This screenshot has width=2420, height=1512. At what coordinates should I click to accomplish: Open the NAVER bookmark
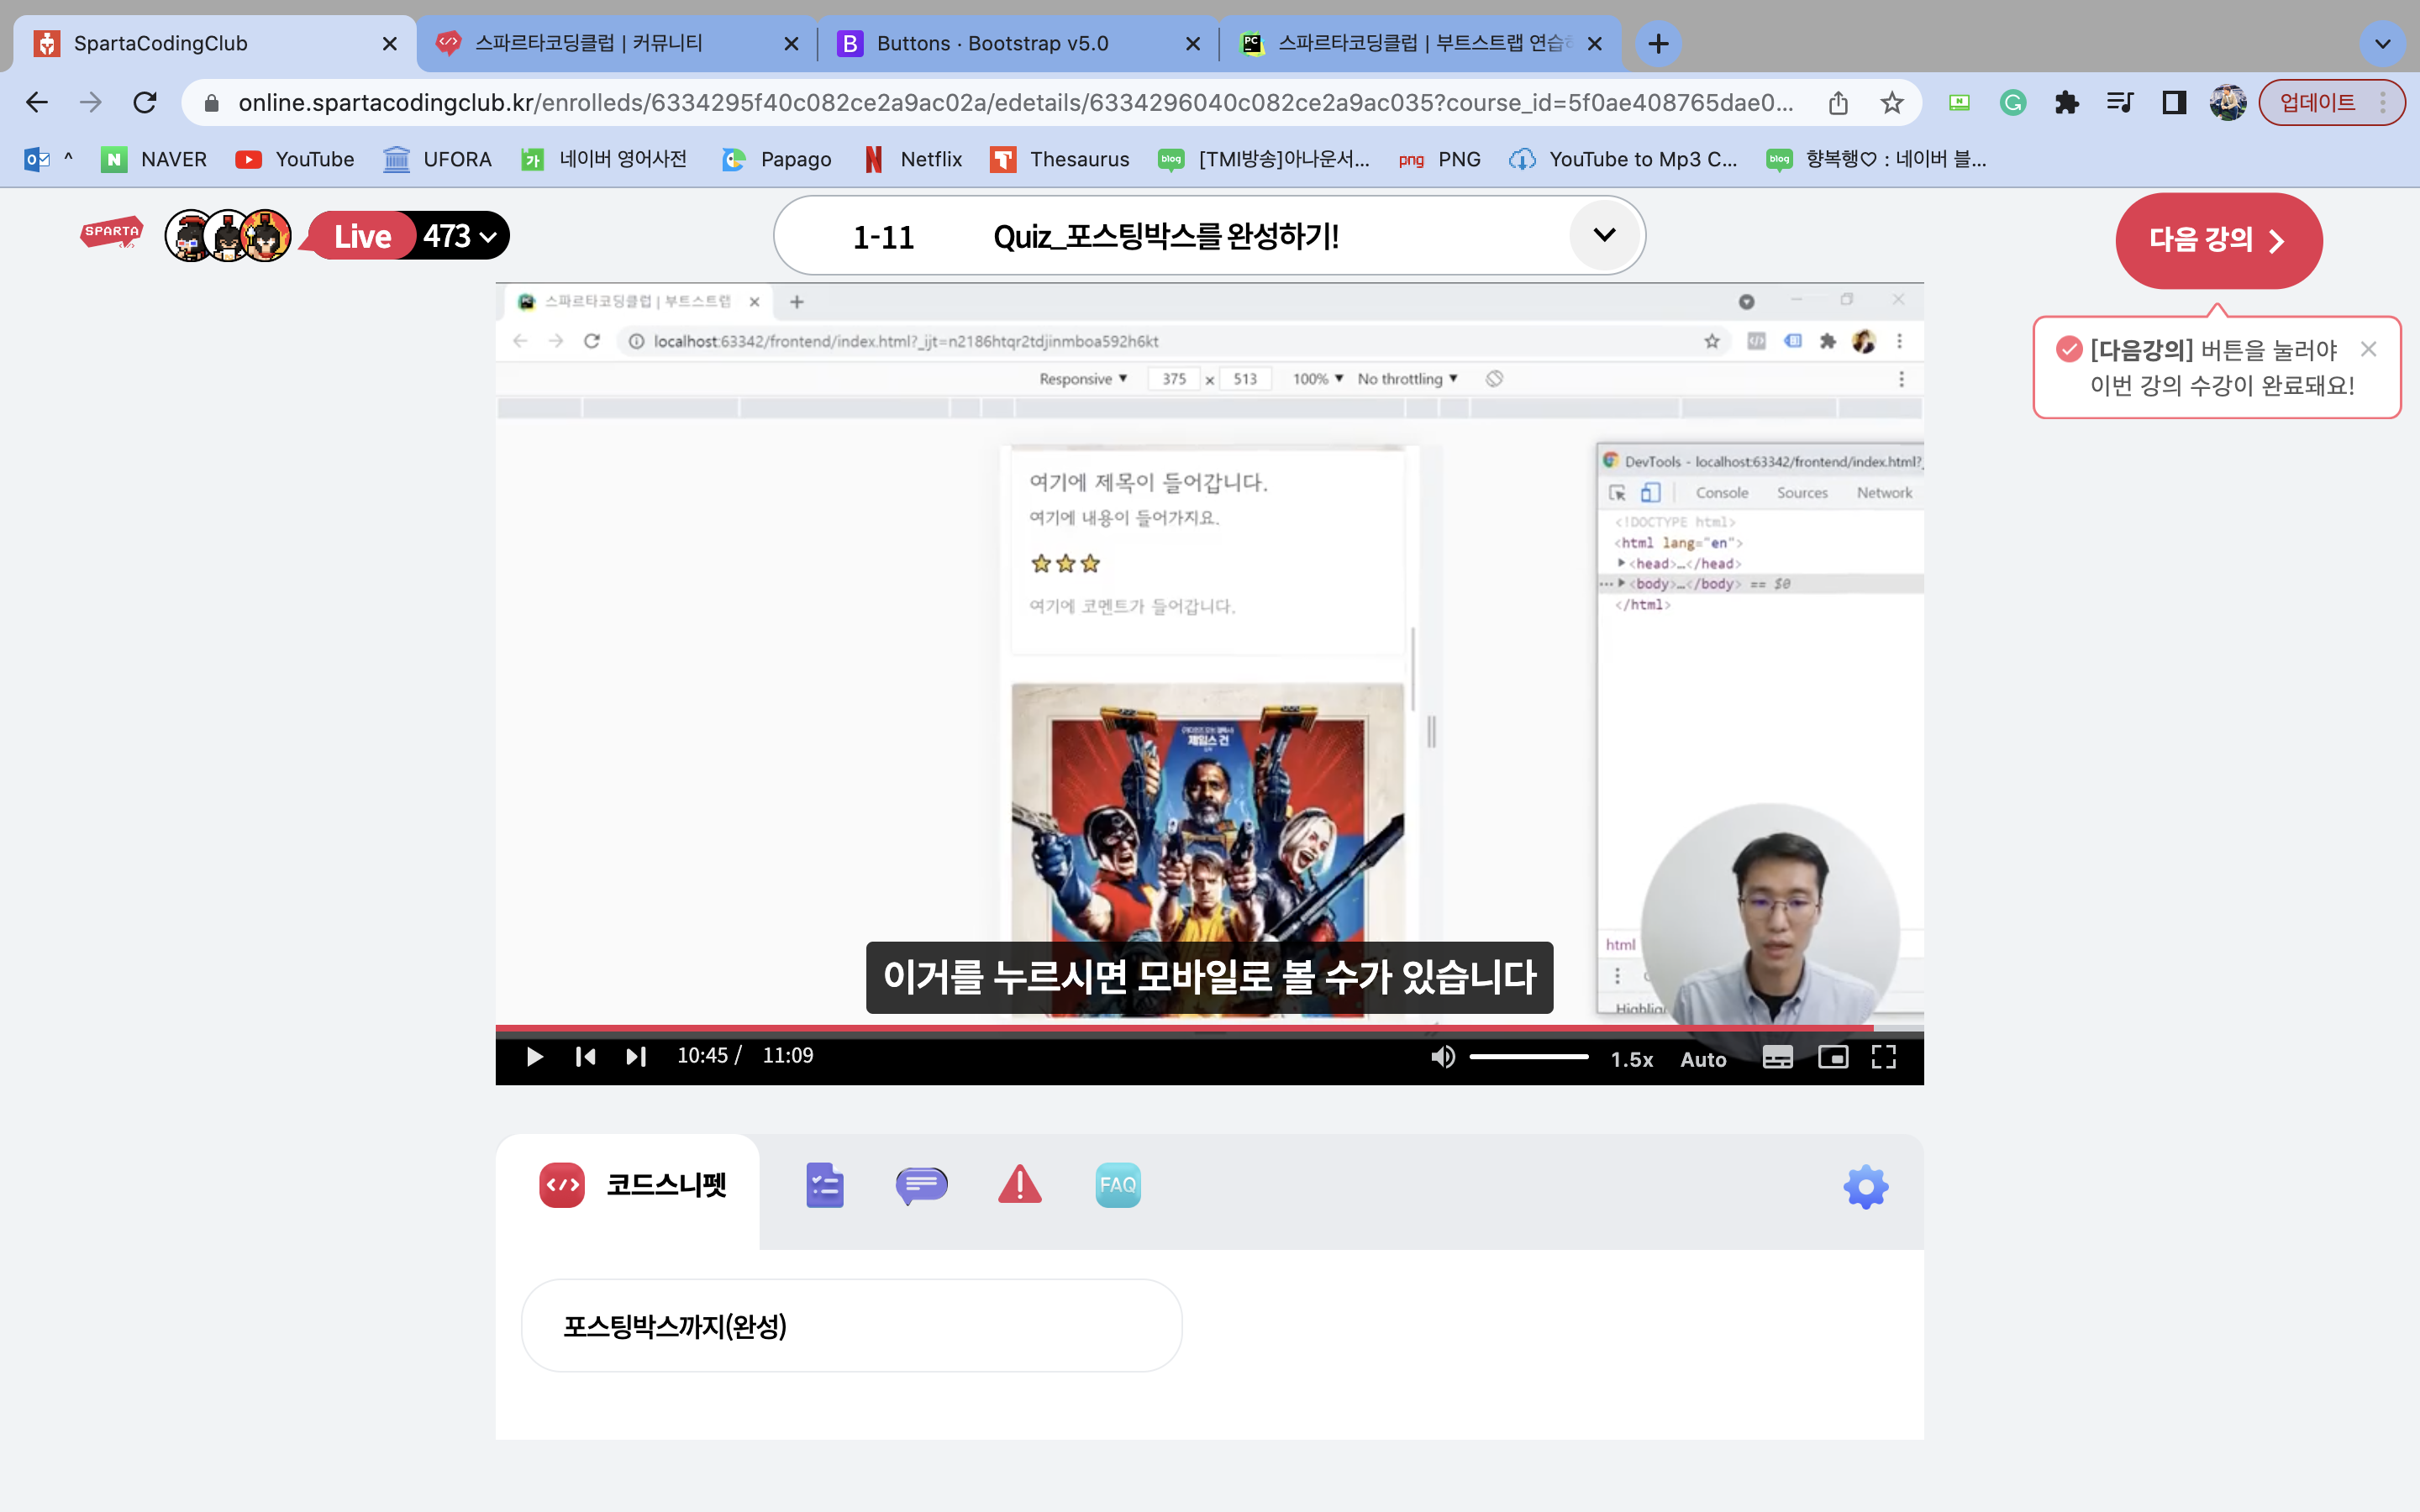155,159
